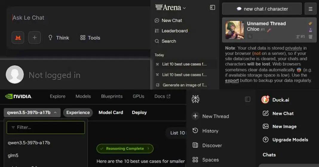319x167 pixels.
Task: Start a New Chat in Arena
Action: click(x=168, y=21)
